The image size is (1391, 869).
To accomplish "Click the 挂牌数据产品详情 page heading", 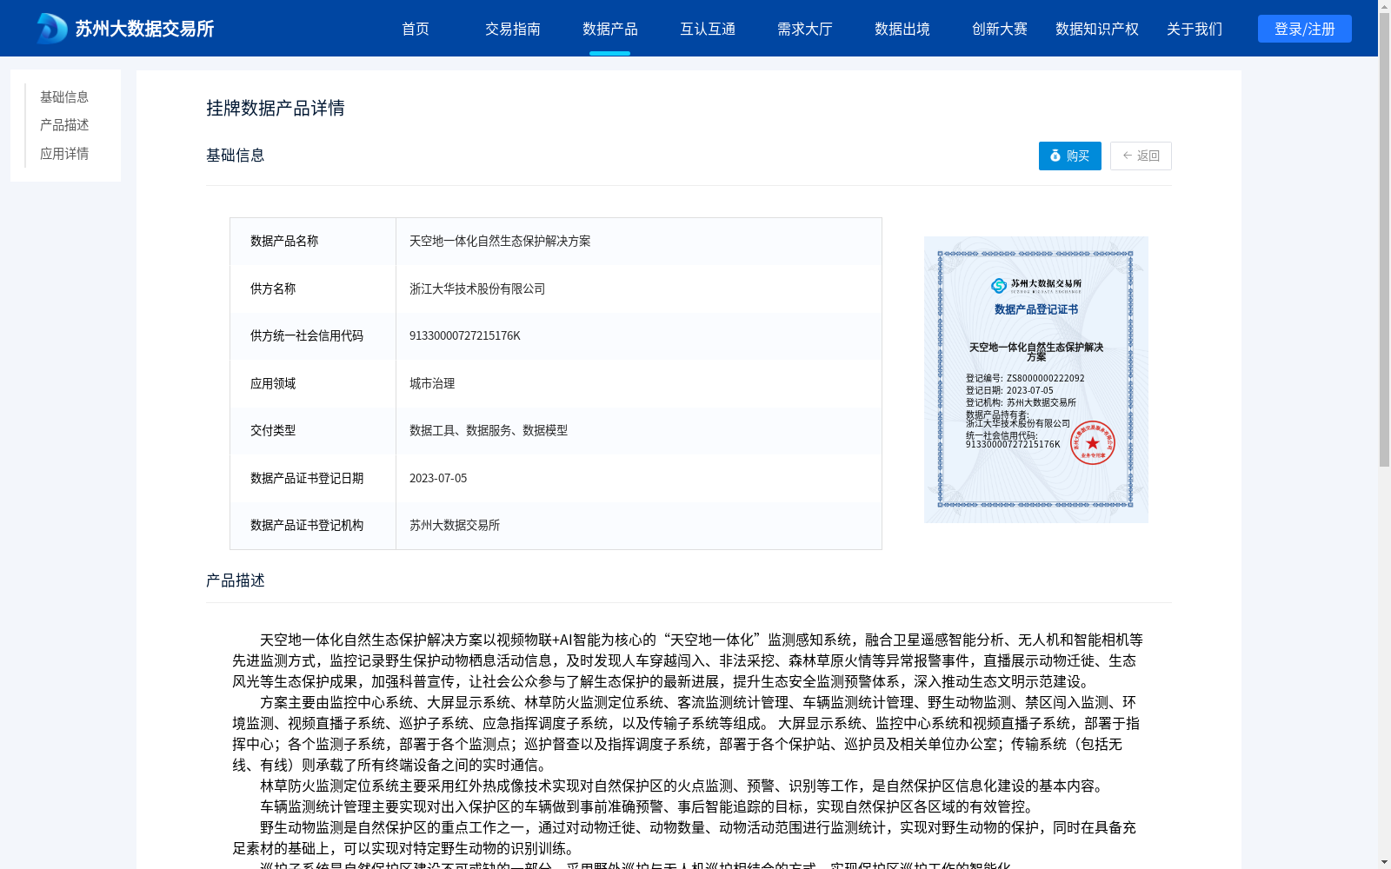I will pyautogui.click(x=276, y=108).
